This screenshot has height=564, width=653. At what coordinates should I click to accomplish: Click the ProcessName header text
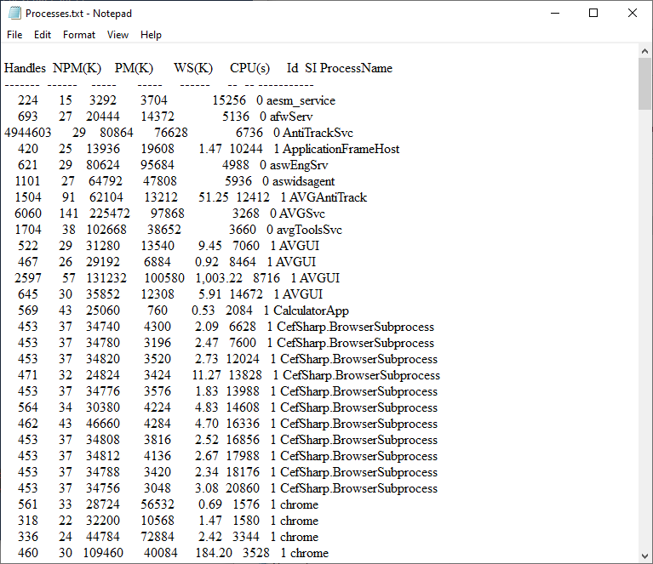[356, 68]
